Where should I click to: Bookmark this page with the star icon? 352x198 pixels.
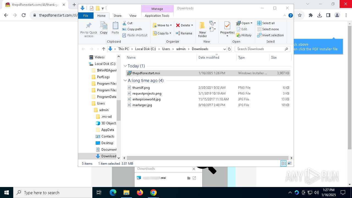pos(300,15)
